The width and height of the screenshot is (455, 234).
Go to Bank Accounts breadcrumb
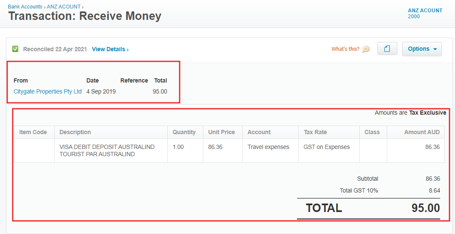click(25, 6)
